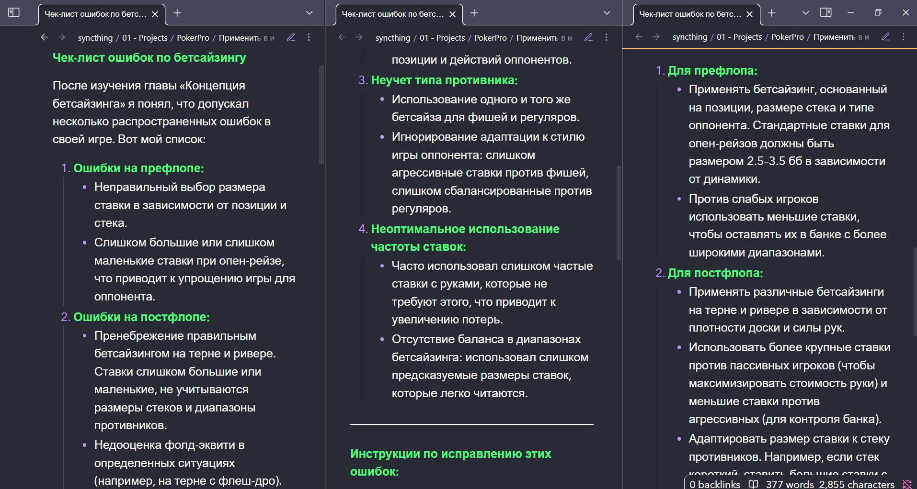Open new tab in the left pane
The image size is (917, 489).
point(177,13)
